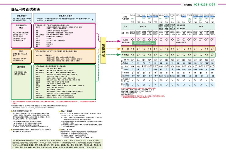Click the yellow 法律规定 box
Screen dimensions: 226x160
(x=103, y=50)
